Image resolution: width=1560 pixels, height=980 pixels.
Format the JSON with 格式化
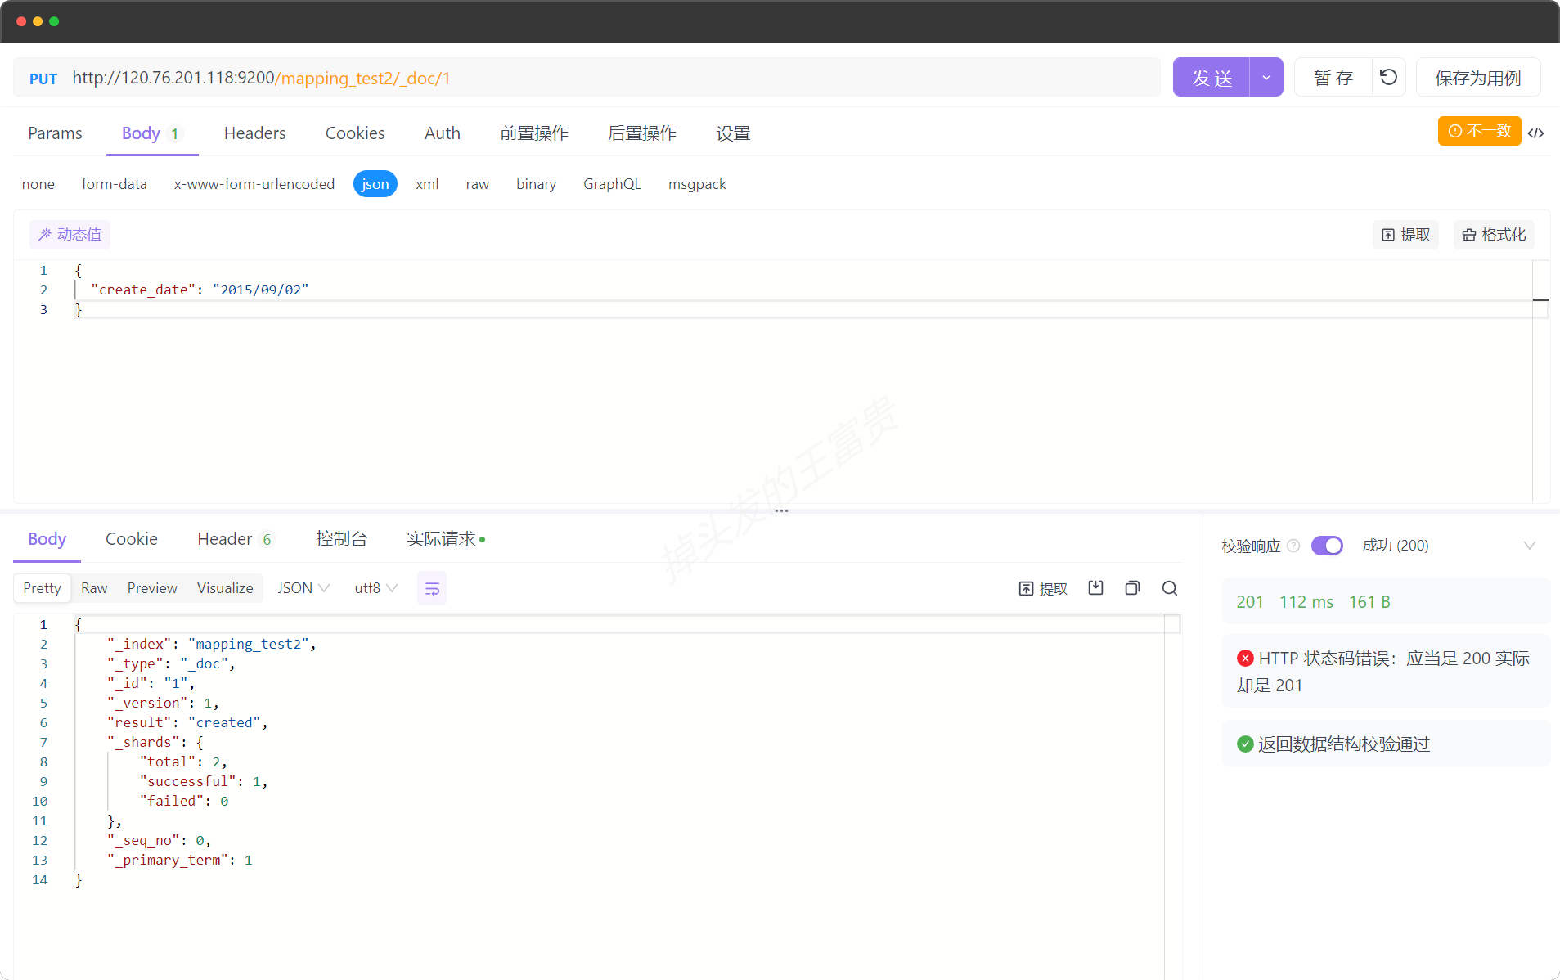[x=1494, y=235]
